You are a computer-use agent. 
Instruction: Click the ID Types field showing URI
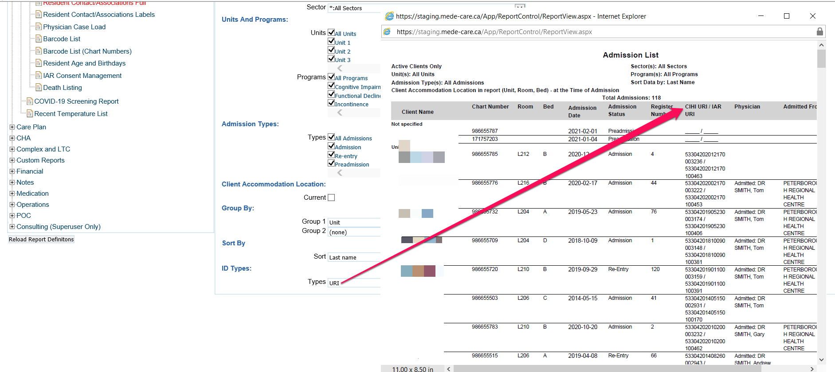coord(354,283)
